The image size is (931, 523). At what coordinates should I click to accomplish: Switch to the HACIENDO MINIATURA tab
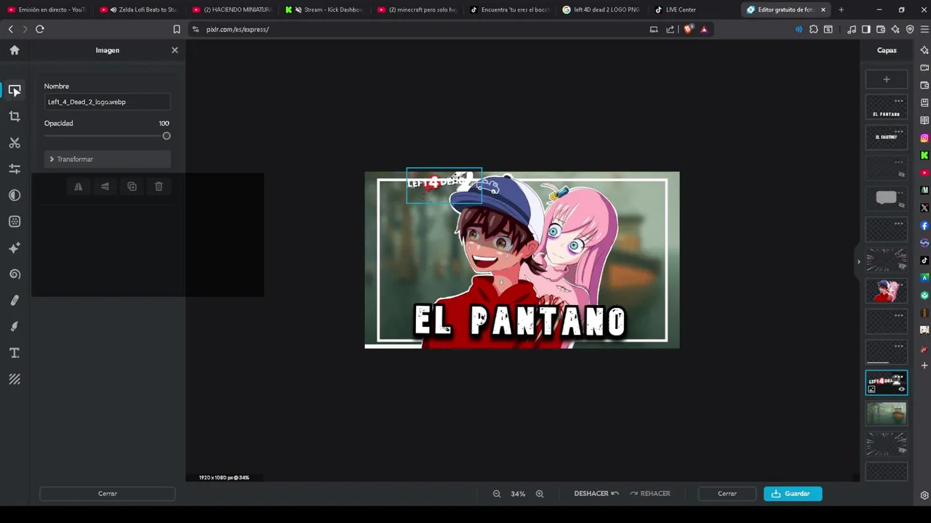231,9
